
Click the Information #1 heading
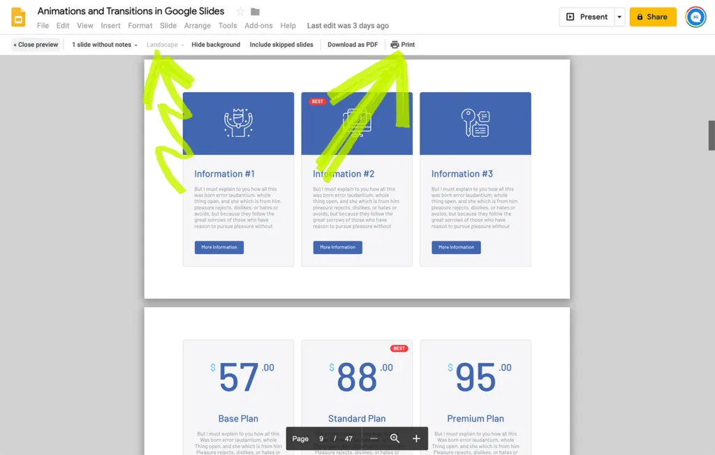[x=224, y=174]
